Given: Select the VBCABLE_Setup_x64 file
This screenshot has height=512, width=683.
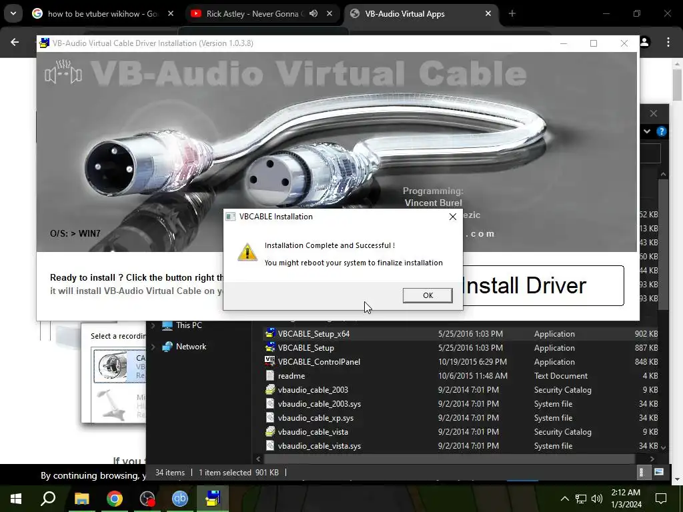Looking at the screenshot, I should tap(460, 334).
